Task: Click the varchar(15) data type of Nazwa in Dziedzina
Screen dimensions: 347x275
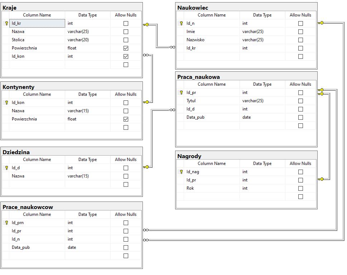Action: (x=78, y=176)
